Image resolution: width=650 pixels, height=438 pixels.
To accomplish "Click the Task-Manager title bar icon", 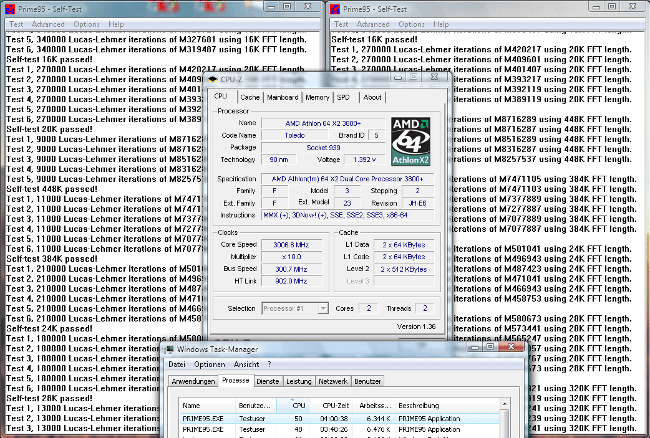I will click(168, 350).
